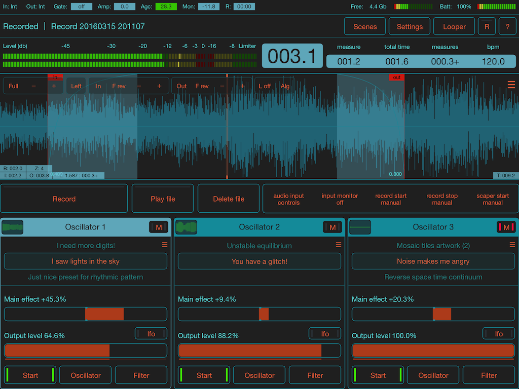The width and height of the screenshot is (519, 389).
Task: Click the Delete file button
Action: tap(229, 199)
